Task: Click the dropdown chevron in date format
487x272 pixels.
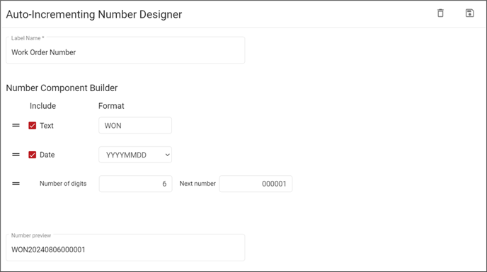Action: 167,155
